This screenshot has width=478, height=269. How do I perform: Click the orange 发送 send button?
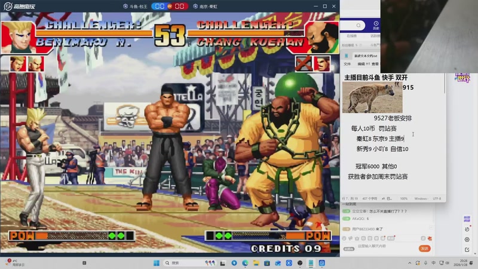pos(424,249)
